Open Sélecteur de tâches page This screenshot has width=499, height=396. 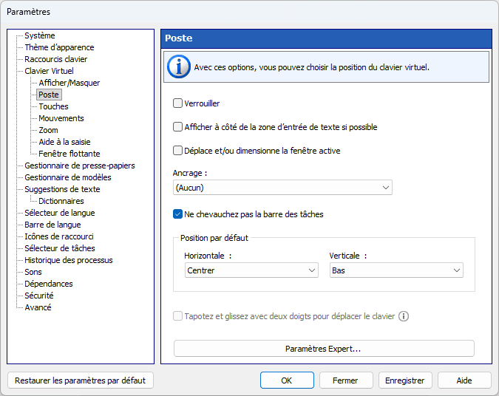pos(60,248)
